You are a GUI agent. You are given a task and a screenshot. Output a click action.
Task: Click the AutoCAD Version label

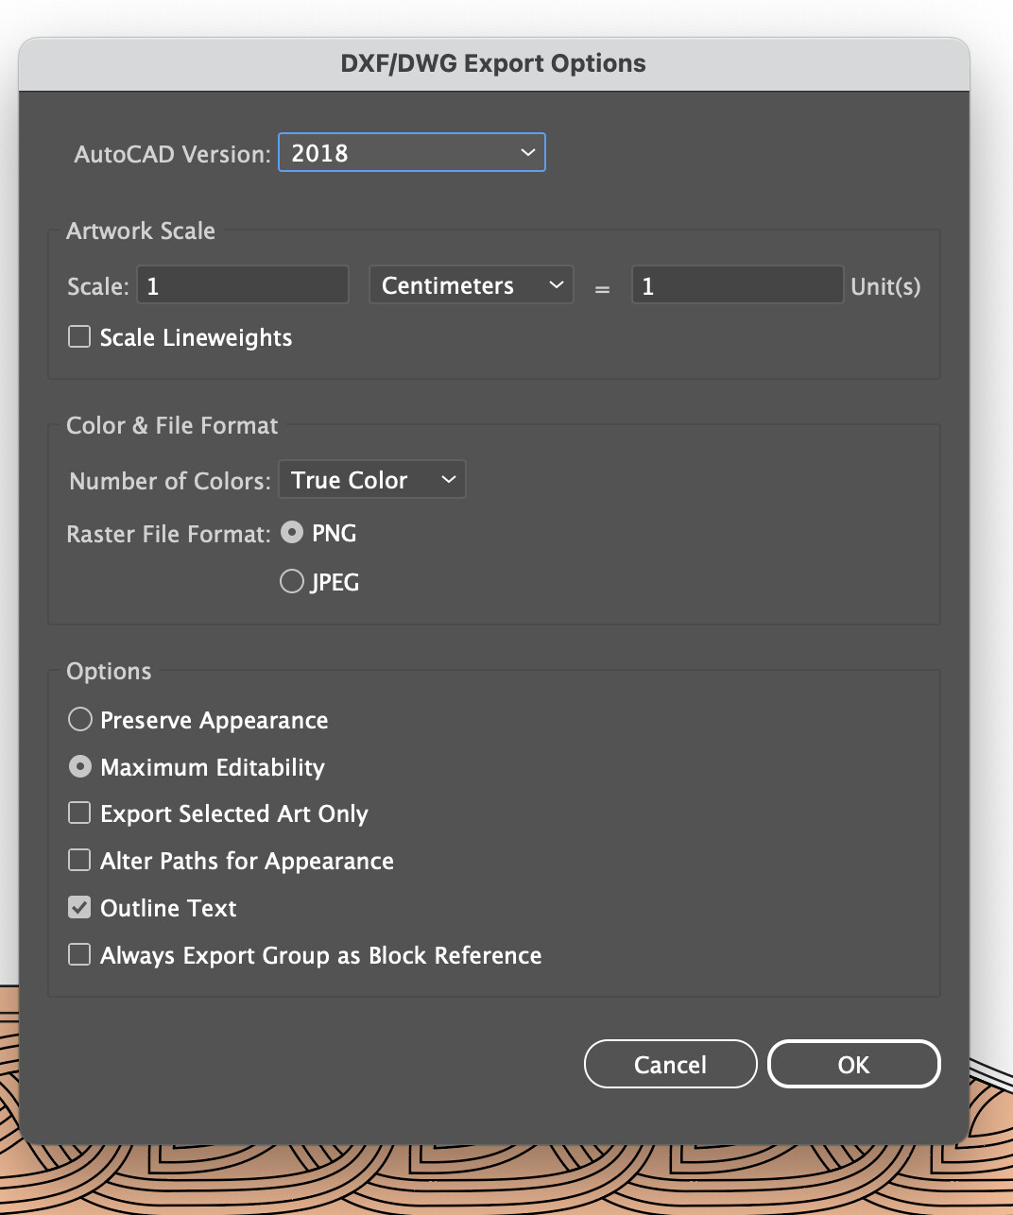pos(173,154)
